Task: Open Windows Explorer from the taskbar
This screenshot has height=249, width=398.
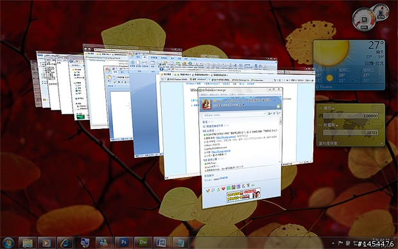Action: pos(28,243)
